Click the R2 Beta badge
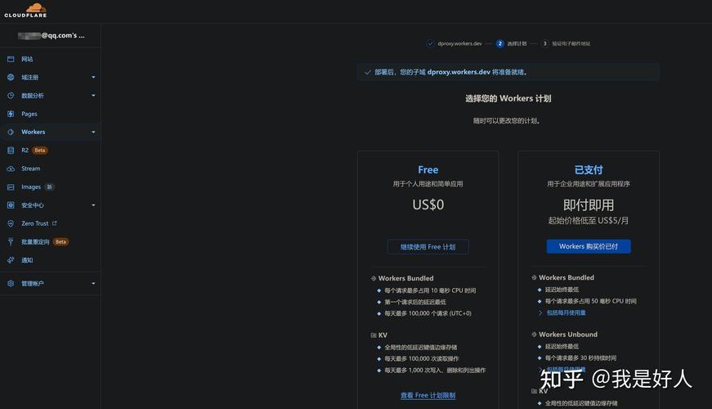The height and width of the screenshot is (409, 712). tap(40, 151)
